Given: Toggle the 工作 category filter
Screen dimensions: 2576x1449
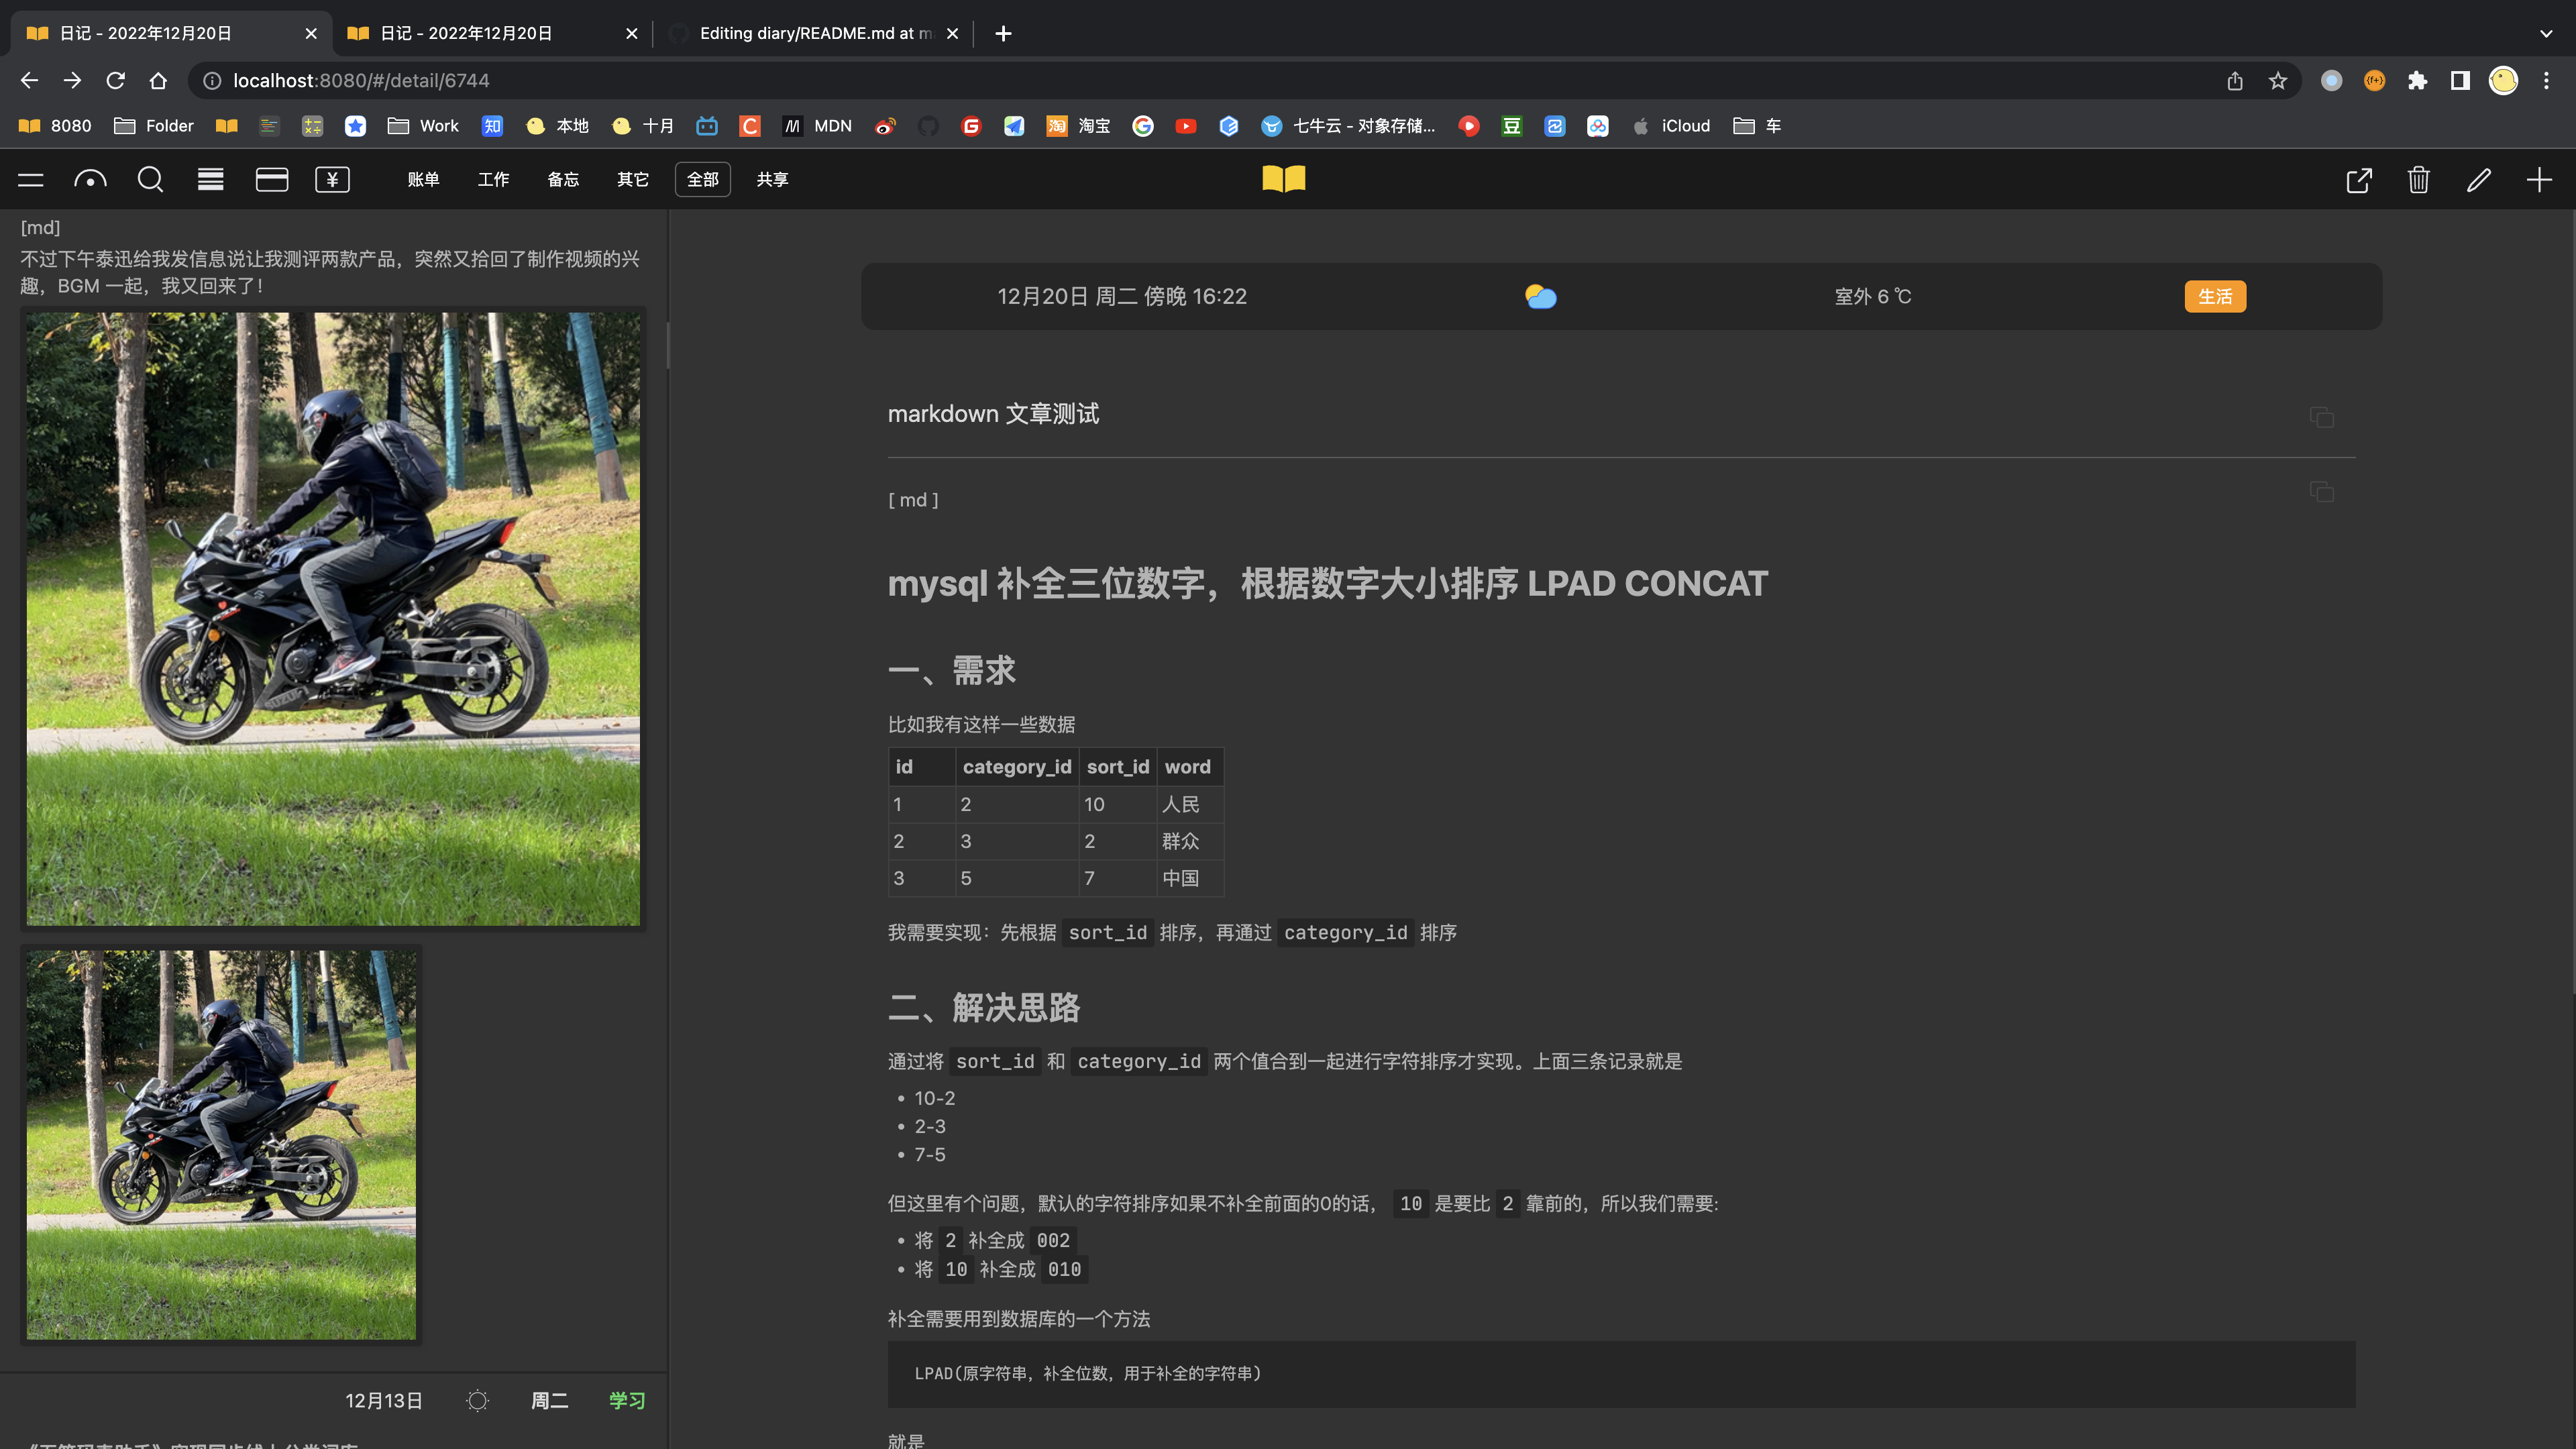Looking at the screenshot, I should pos(493,180).
